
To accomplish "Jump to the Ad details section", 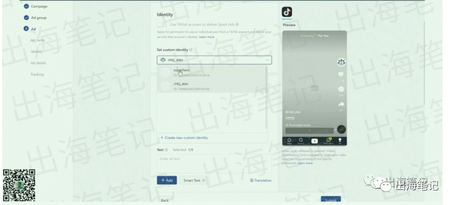I will click(x=39, y=63).
